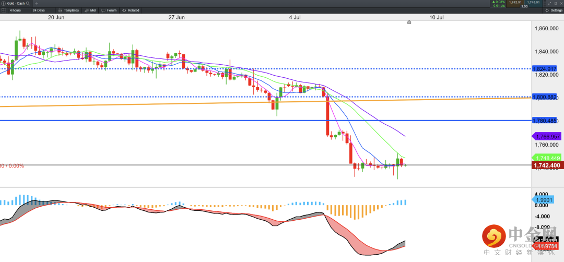This screenshot has width=564, height=262.
Task: Open the Forum panel
Action: point(109,10)
